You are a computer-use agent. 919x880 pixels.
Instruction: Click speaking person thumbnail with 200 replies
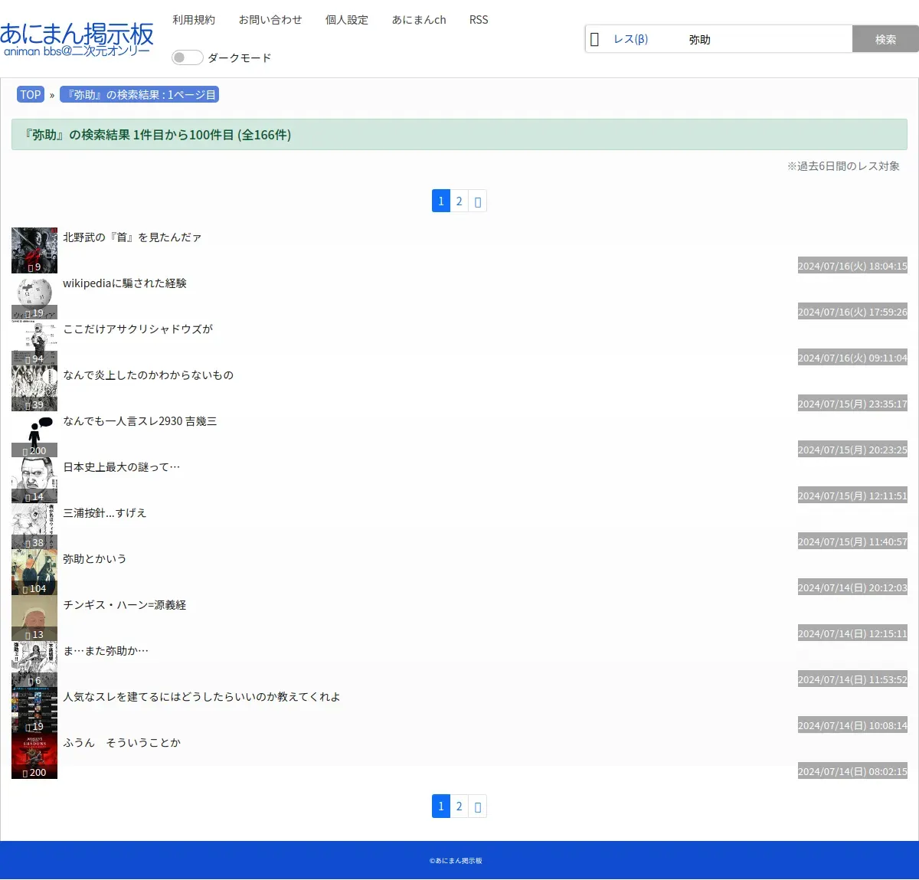34,434
